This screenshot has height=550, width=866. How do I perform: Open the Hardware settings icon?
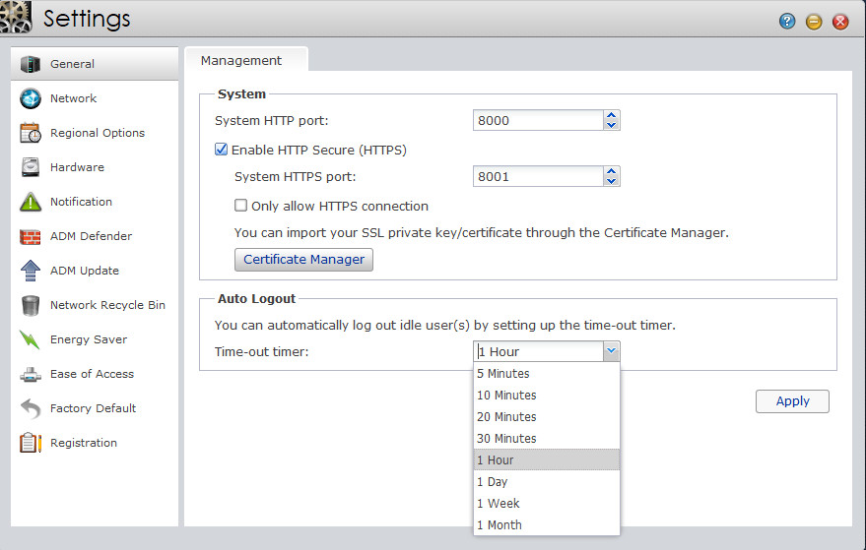point(31,167)
